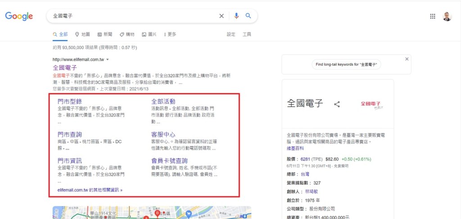The image size is (461, 219).
Task: Open the 維基百科 link
Action: tap(295, 148)
